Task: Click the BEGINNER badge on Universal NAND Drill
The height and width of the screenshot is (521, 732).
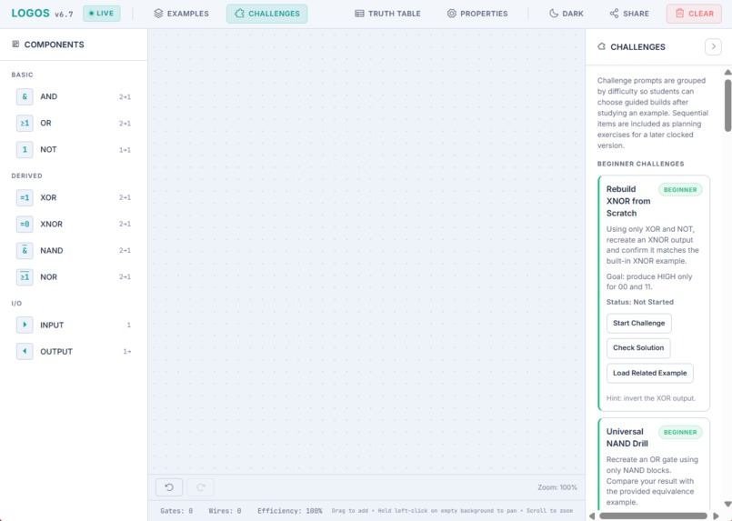Action: (x=680, y=432)
